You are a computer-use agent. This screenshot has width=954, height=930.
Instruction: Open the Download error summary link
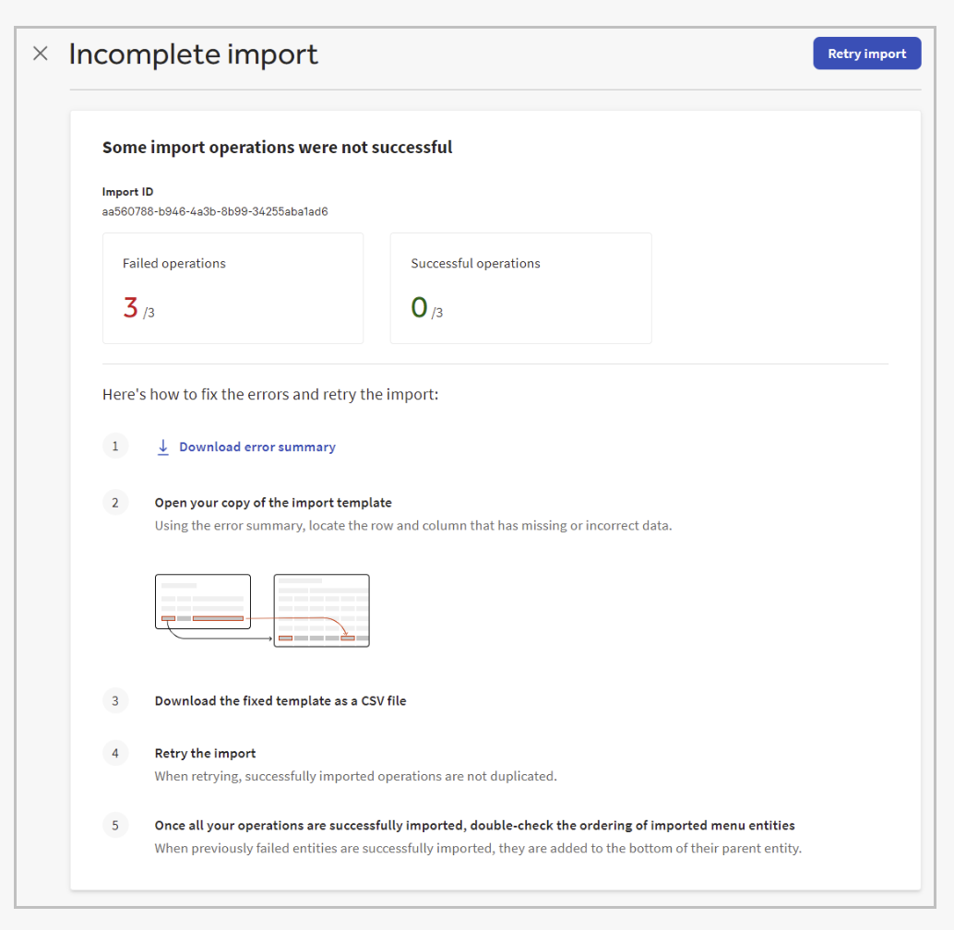[256, 447]
